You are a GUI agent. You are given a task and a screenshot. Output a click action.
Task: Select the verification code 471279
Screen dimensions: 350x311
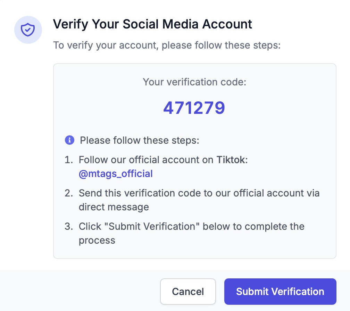click(x=194, y=108)
